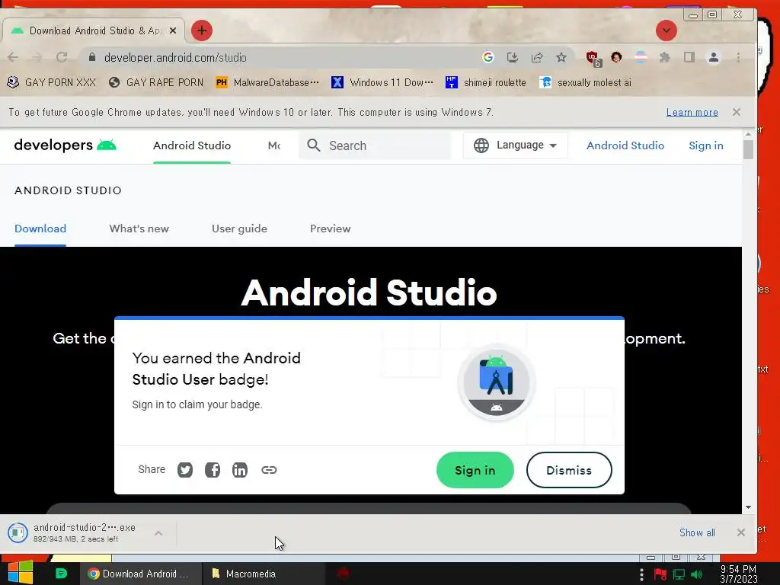
Task: Click the green taskbar app icon
Action: (x=61, y=574)
